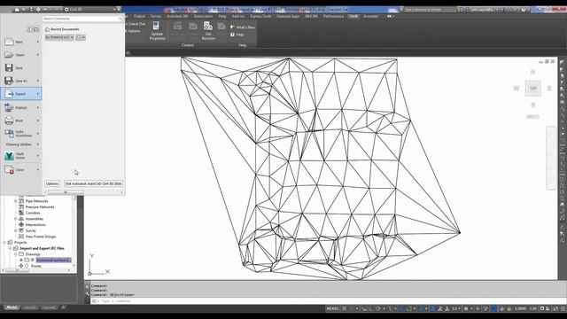Viewport: 567px width, 319px height.
Task: Click the status bar customization icon
Action: 563,308
